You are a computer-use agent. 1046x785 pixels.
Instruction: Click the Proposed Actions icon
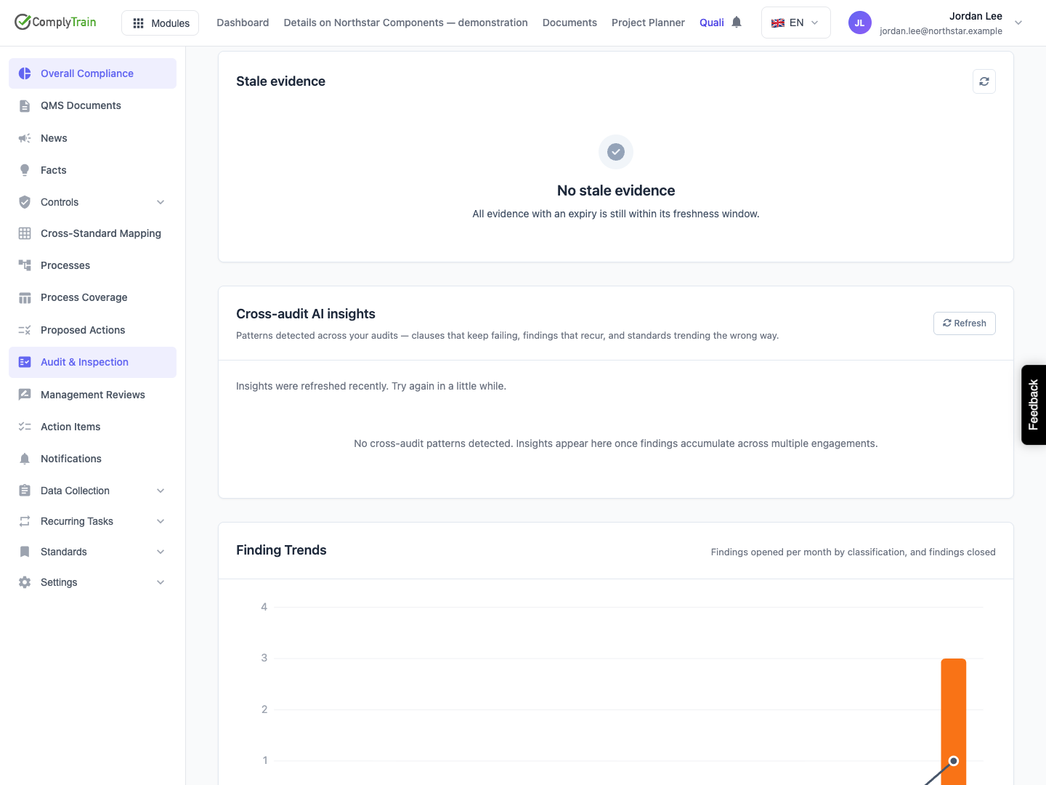point(25,330)
